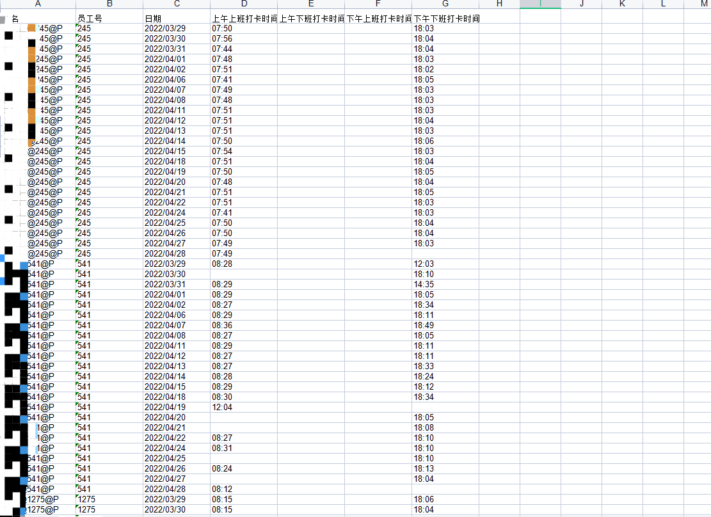Select column C header
The height and width of the screenshot is (517, 711).
pos(177,4)
